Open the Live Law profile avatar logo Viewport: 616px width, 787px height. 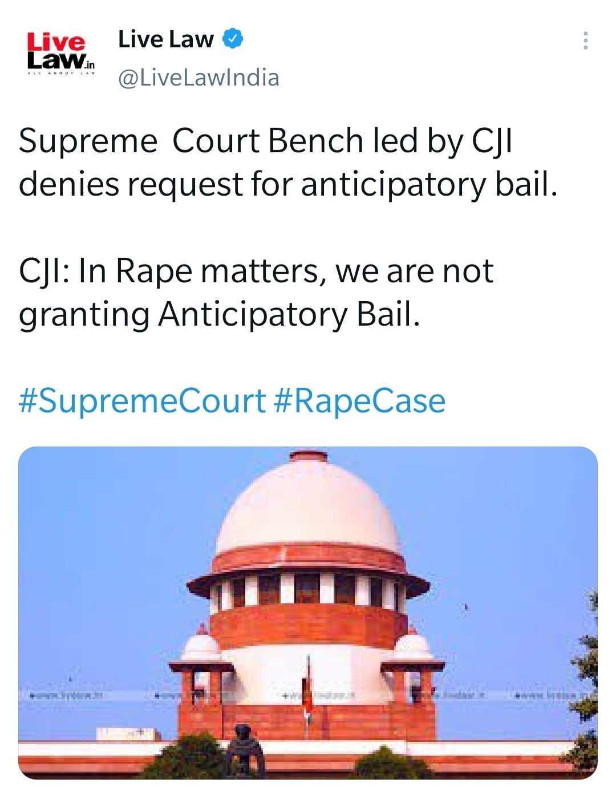click(x=61, y=54)
